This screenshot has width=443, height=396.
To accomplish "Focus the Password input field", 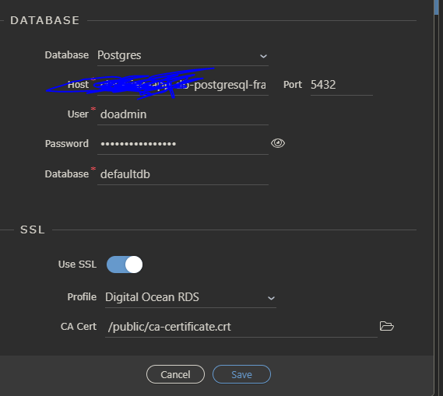I will 183,144.
